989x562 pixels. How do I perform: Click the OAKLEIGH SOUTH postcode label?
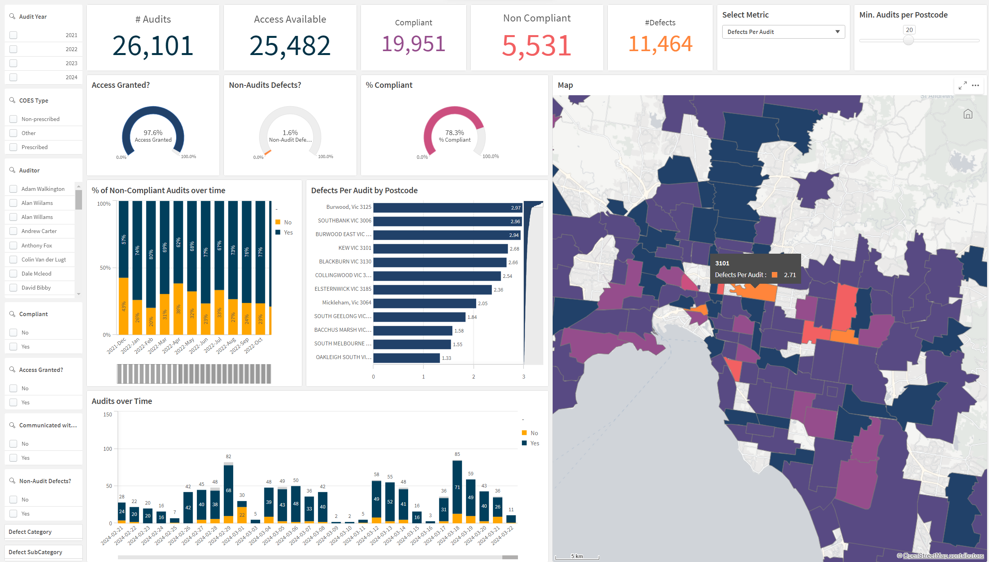[343, 357]
